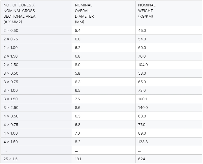
Task: Click the 104.0 weight cell
Action: (143, 65)
